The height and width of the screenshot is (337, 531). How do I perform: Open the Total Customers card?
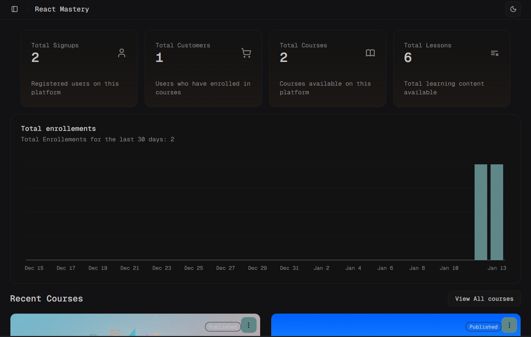203,69
